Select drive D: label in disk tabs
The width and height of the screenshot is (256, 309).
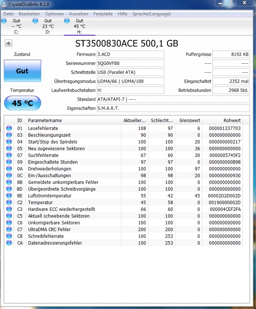48,32
